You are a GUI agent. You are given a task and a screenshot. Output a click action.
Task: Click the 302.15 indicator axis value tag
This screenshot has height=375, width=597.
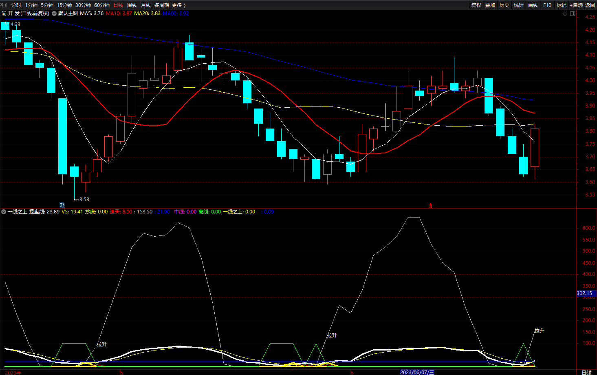(586, 293)
